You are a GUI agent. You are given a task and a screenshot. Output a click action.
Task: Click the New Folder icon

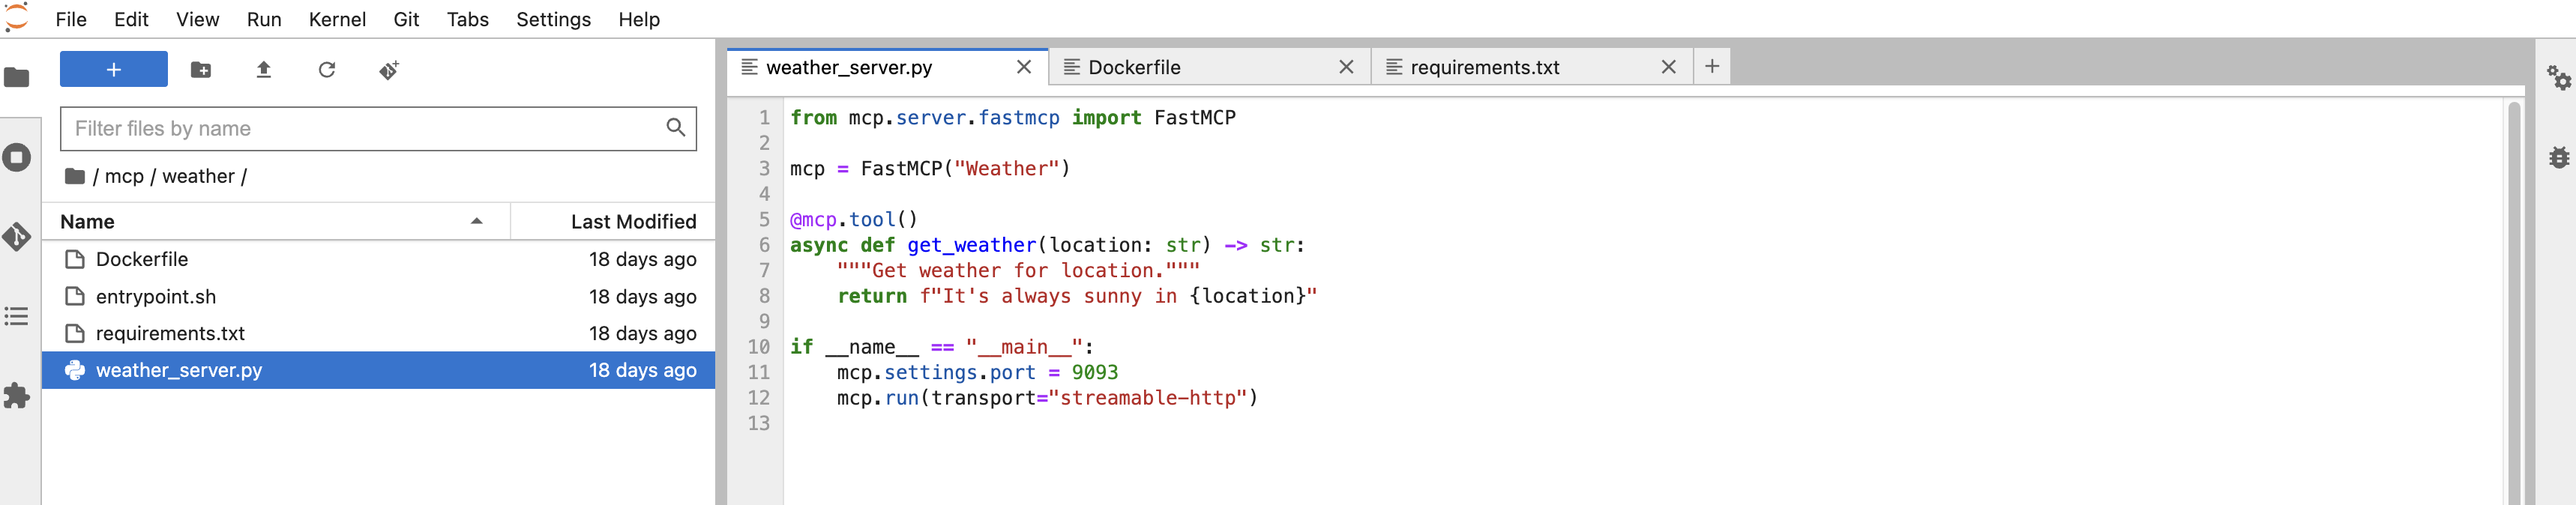tap(201, 70)
